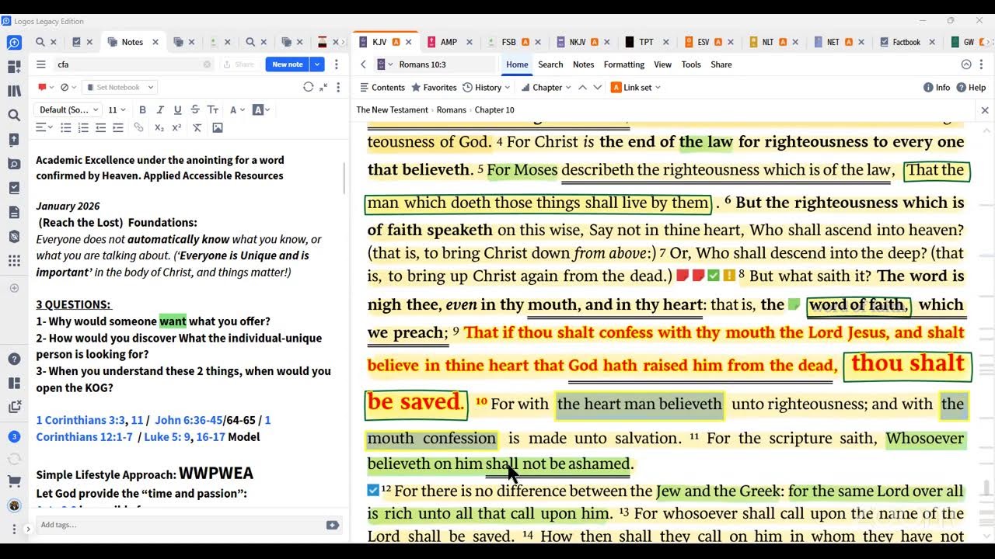The height and width of the screenshot is (559, 995).
Task: Sync notes with refresh icon
Action: pyautogui.click(x=309, y=87)
